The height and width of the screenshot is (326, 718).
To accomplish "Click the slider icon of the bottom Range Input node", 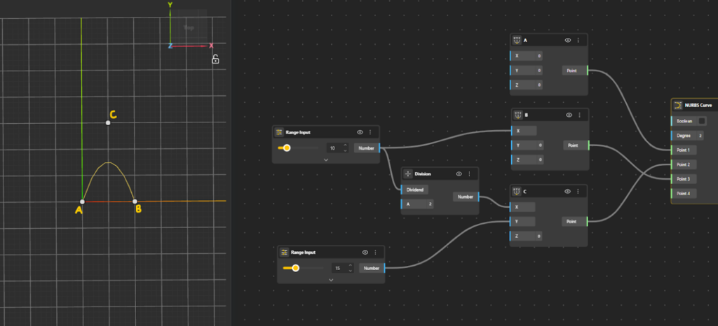I will (284, 252).
